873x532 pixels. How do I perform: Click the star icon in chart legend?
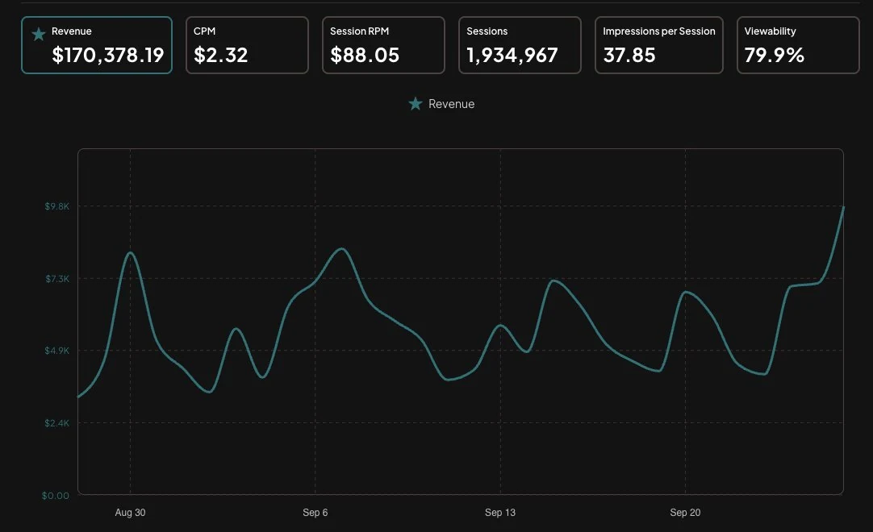(x=416, y=104)
